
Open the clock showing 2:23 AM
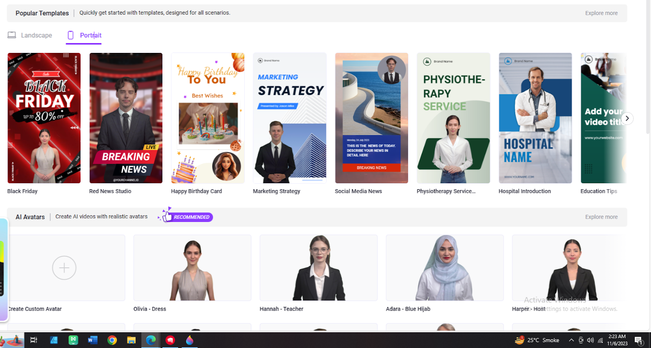tap(617, 340)
